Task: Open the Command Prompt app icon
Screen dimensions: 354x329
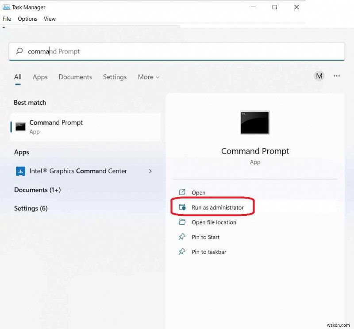Action: 254,123
